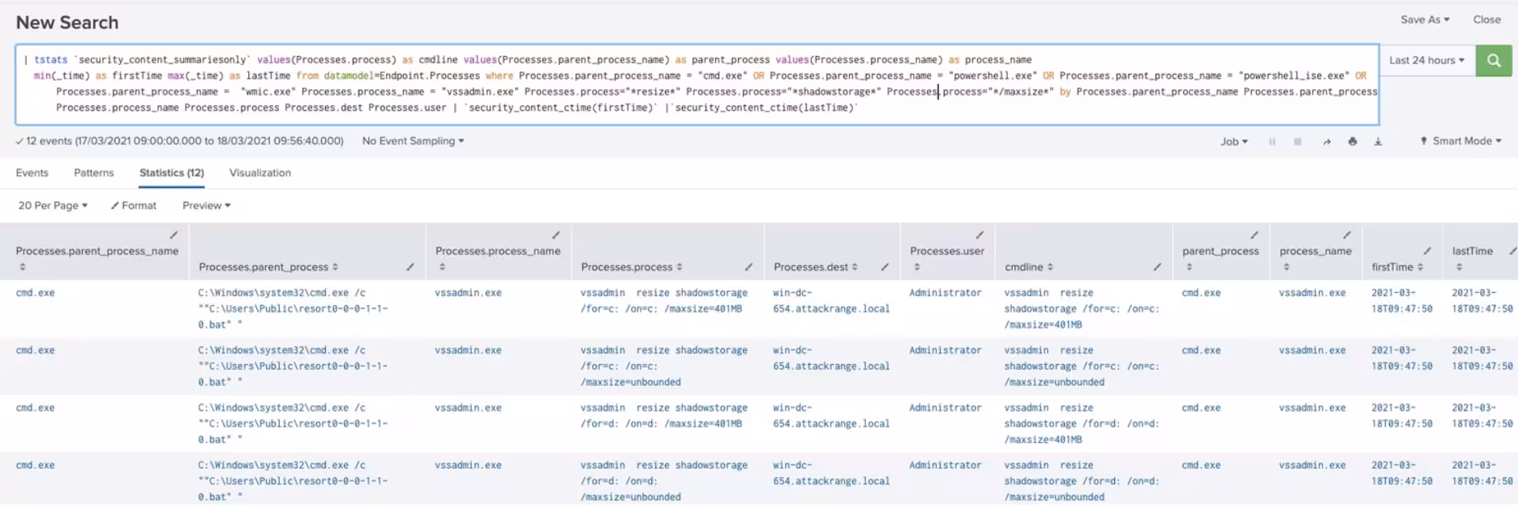Open the 20 Per Page dropdown

pyautogui.click(x=53, y=206)
